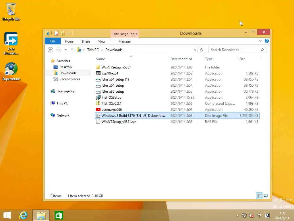Open the Supermium browser shortcut
Viewport: 294px width, 221px height.
[x=11, y=71]
